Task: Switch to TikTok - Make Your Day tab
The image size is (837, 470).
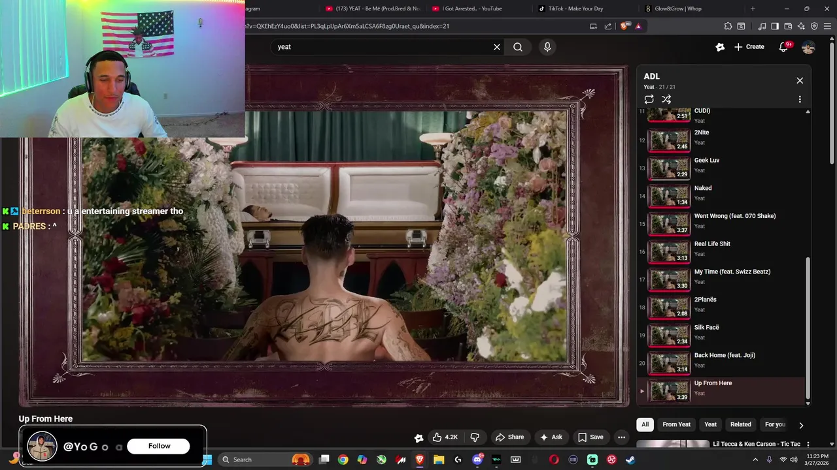Action: 585,8
